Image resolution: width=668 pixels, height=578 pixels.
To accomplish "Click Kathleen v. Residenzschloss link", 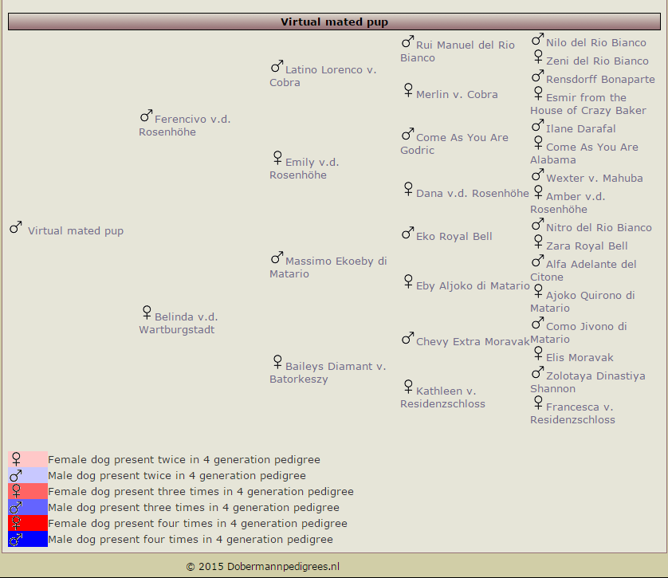I will pyautogui.click(x=442, y=397).
